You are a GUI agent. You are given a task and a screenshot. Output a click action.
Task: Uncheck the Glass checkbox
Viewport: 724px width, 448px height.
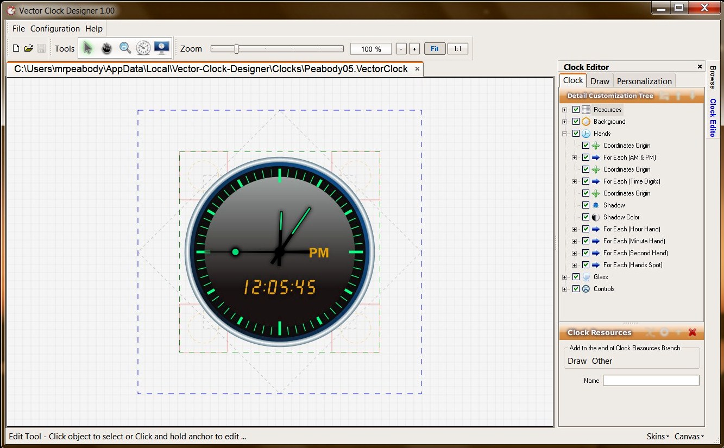[576, 277]
